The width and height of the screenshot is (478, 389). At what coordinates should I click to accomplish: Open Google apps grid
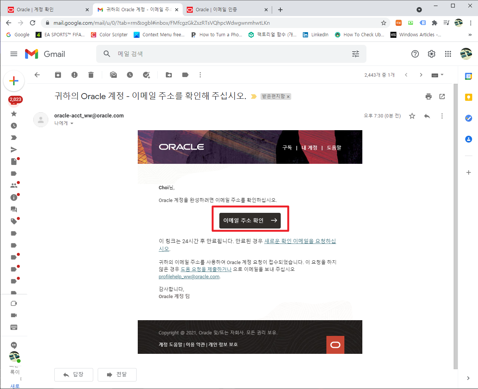[448, 54]
